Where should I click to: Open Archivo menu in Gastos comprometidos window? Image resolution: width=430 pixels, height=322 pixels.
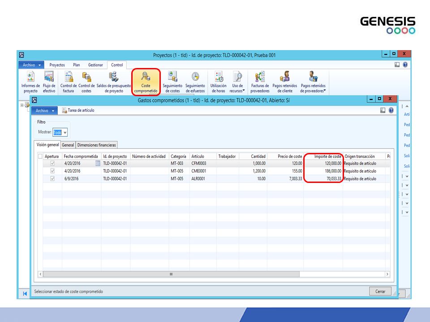pyautogui.click(x=45, y=110)
